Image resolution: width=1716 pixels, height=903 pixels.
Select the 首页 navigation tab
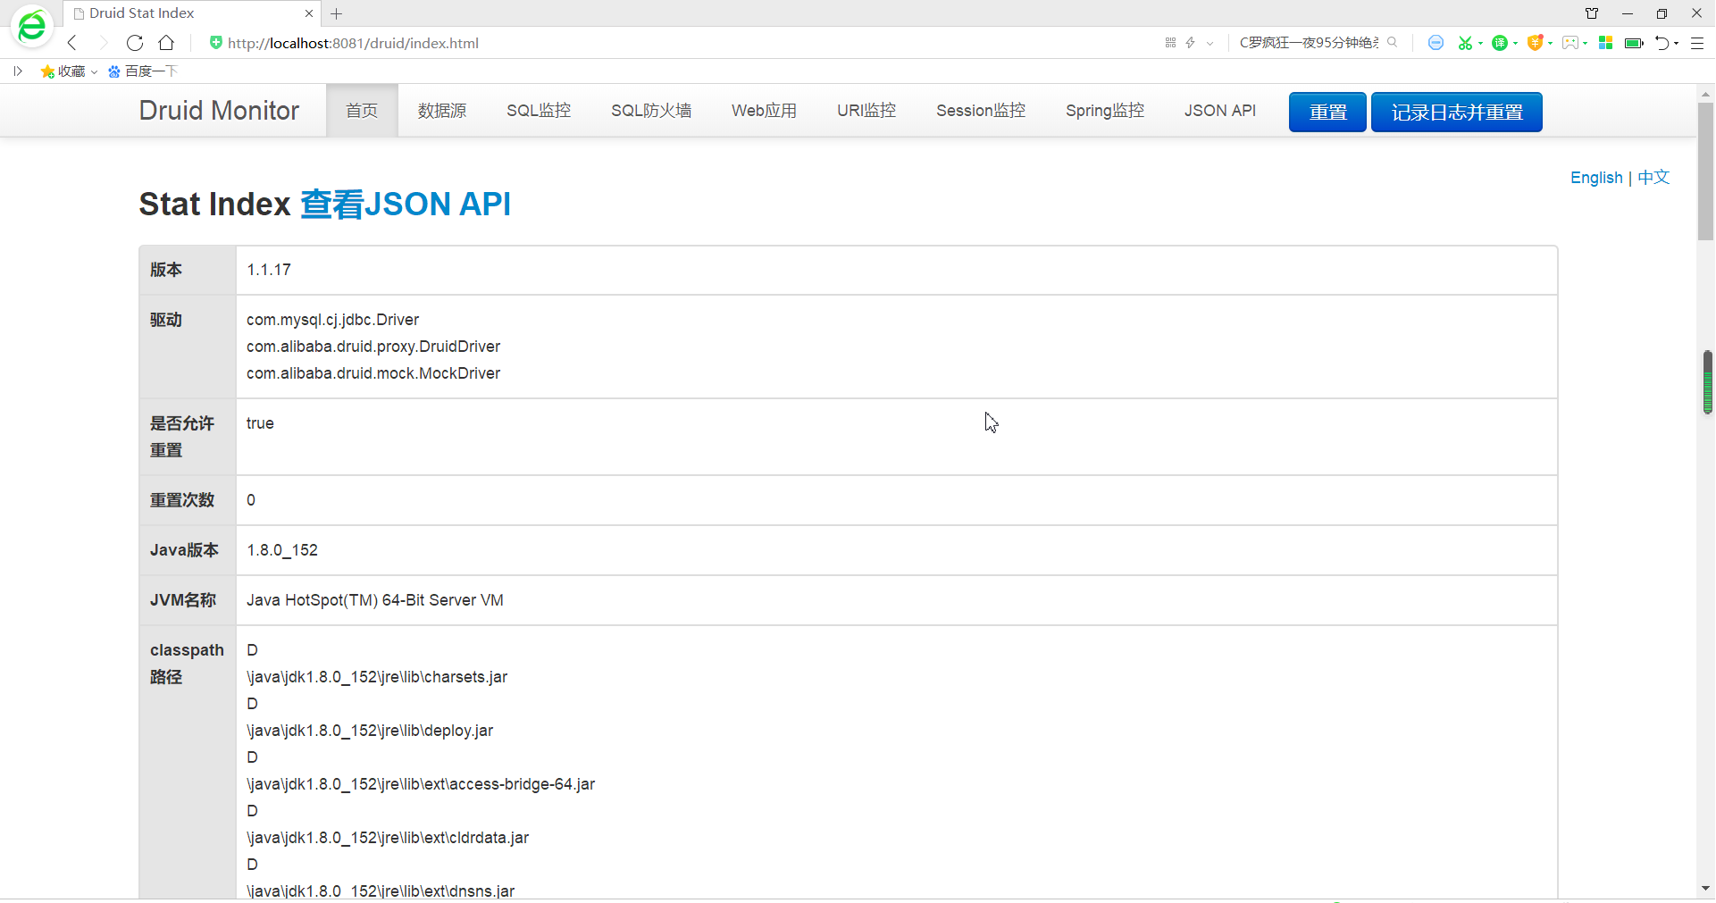point(362,111)
